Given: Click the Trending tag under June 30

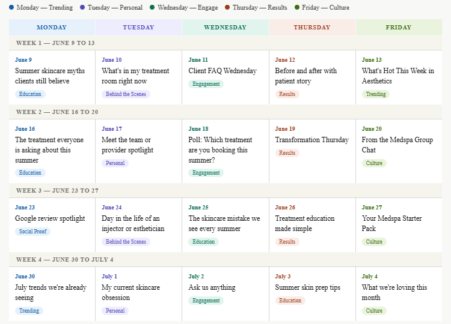Looking at the screenshot, I should coord(29,311).
